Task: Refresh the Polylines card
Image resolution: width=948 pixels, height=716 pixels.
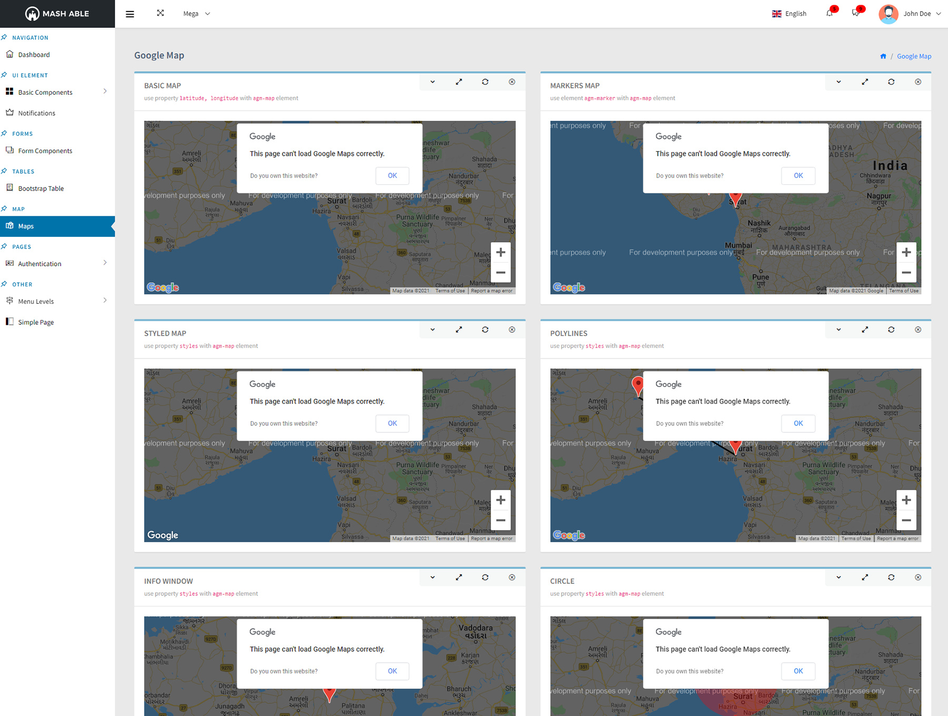Action: click(x=891, y=330)
